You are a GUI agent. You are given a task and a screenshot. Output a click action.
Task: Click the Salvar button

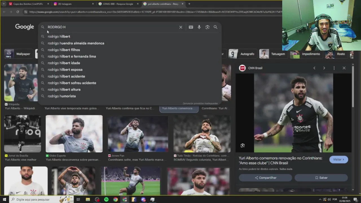(x=321, y=178)
